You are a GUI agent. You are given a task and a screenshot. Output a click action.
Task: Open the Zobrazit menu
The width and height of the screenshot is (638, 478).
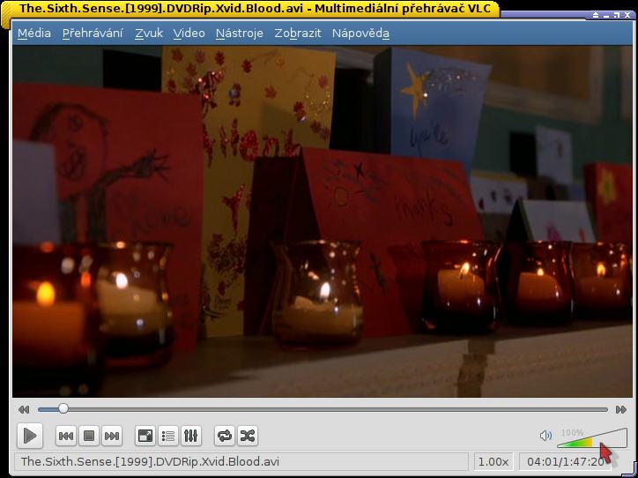point(298,33)
